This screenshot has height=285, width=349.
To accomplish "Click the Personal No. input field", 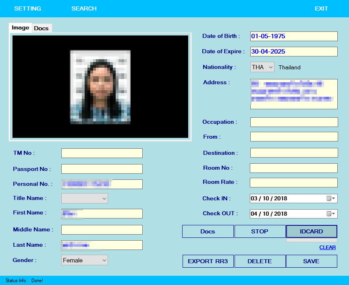I will click(102, 184).
